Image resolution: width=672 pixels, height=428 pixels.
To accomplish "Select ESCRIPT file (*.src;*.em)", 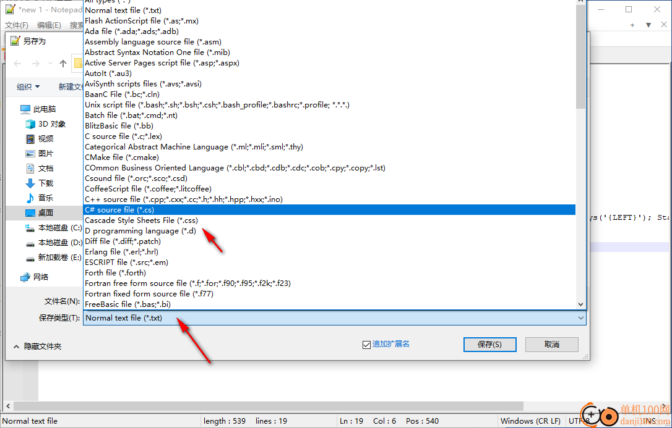I will point(329,262).
